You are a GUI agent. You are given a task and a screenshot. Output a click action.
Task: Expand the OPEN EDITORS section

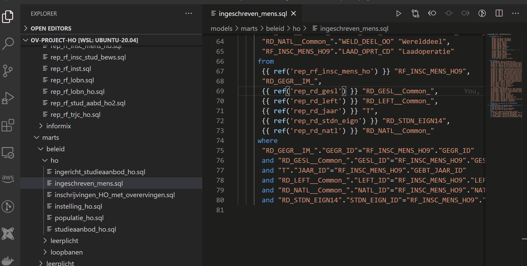(x=111, y=28)
